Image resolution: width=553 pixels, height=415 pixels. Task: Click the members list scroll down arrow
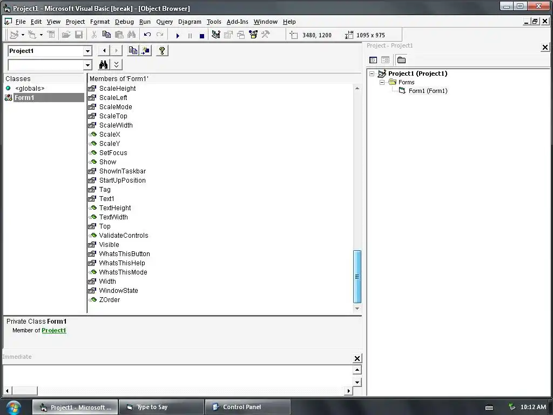[357, 308]
